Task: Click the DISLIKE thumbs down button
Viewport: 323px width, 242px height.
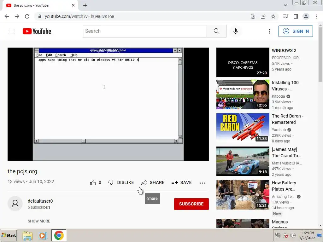Action: (x=121, y=182)
